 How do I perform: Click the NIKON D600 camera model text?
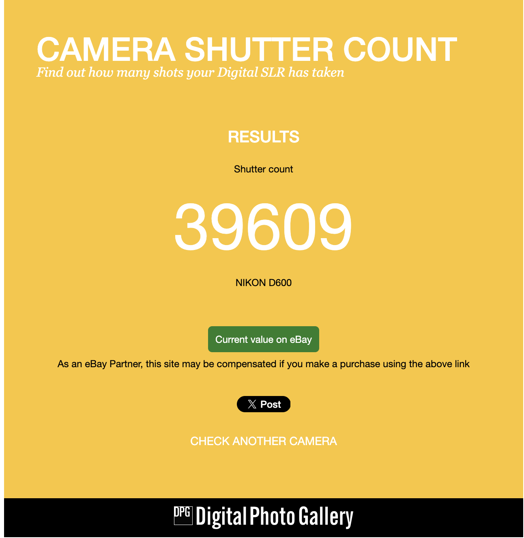click(x=264, y=283)
